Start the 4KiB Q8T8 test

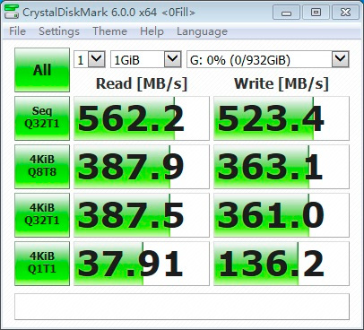[x=42, y=167]
